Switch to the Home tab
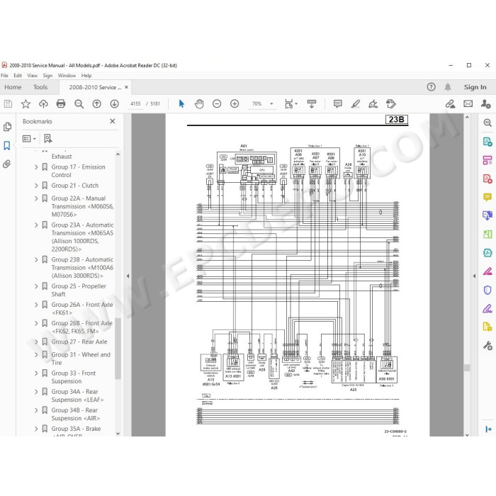This screenshot has width=496, height=496. tap(13, 87)
